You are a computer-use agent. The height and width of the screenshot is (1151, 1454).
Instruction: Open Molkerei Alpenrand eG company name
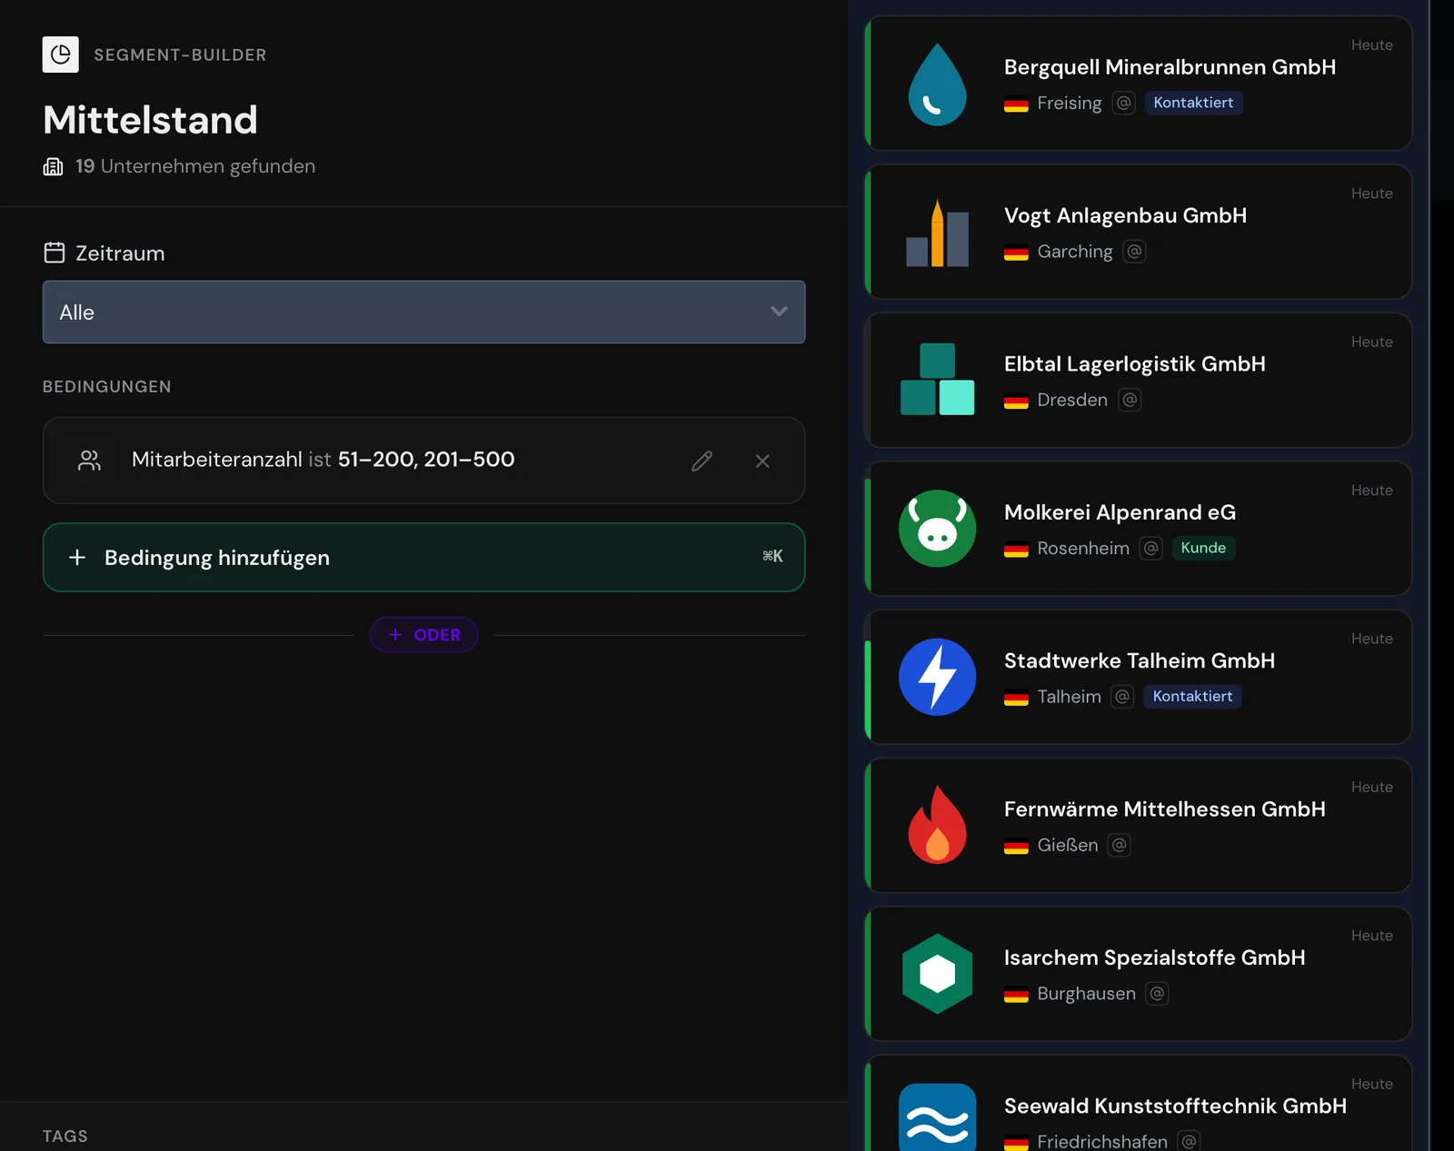[1120, 512]
